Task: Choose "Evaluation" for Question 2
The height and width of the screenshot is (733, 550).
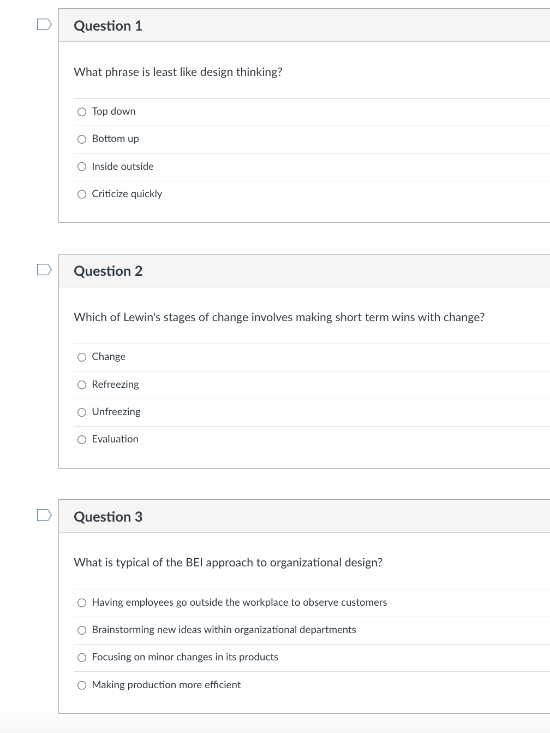Action: pyautogui.click(x=81, y=439)
